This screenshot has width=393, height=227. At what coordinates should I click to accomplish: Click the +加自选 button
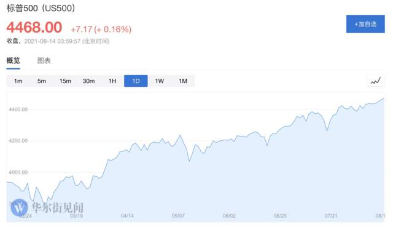point(365,24)
